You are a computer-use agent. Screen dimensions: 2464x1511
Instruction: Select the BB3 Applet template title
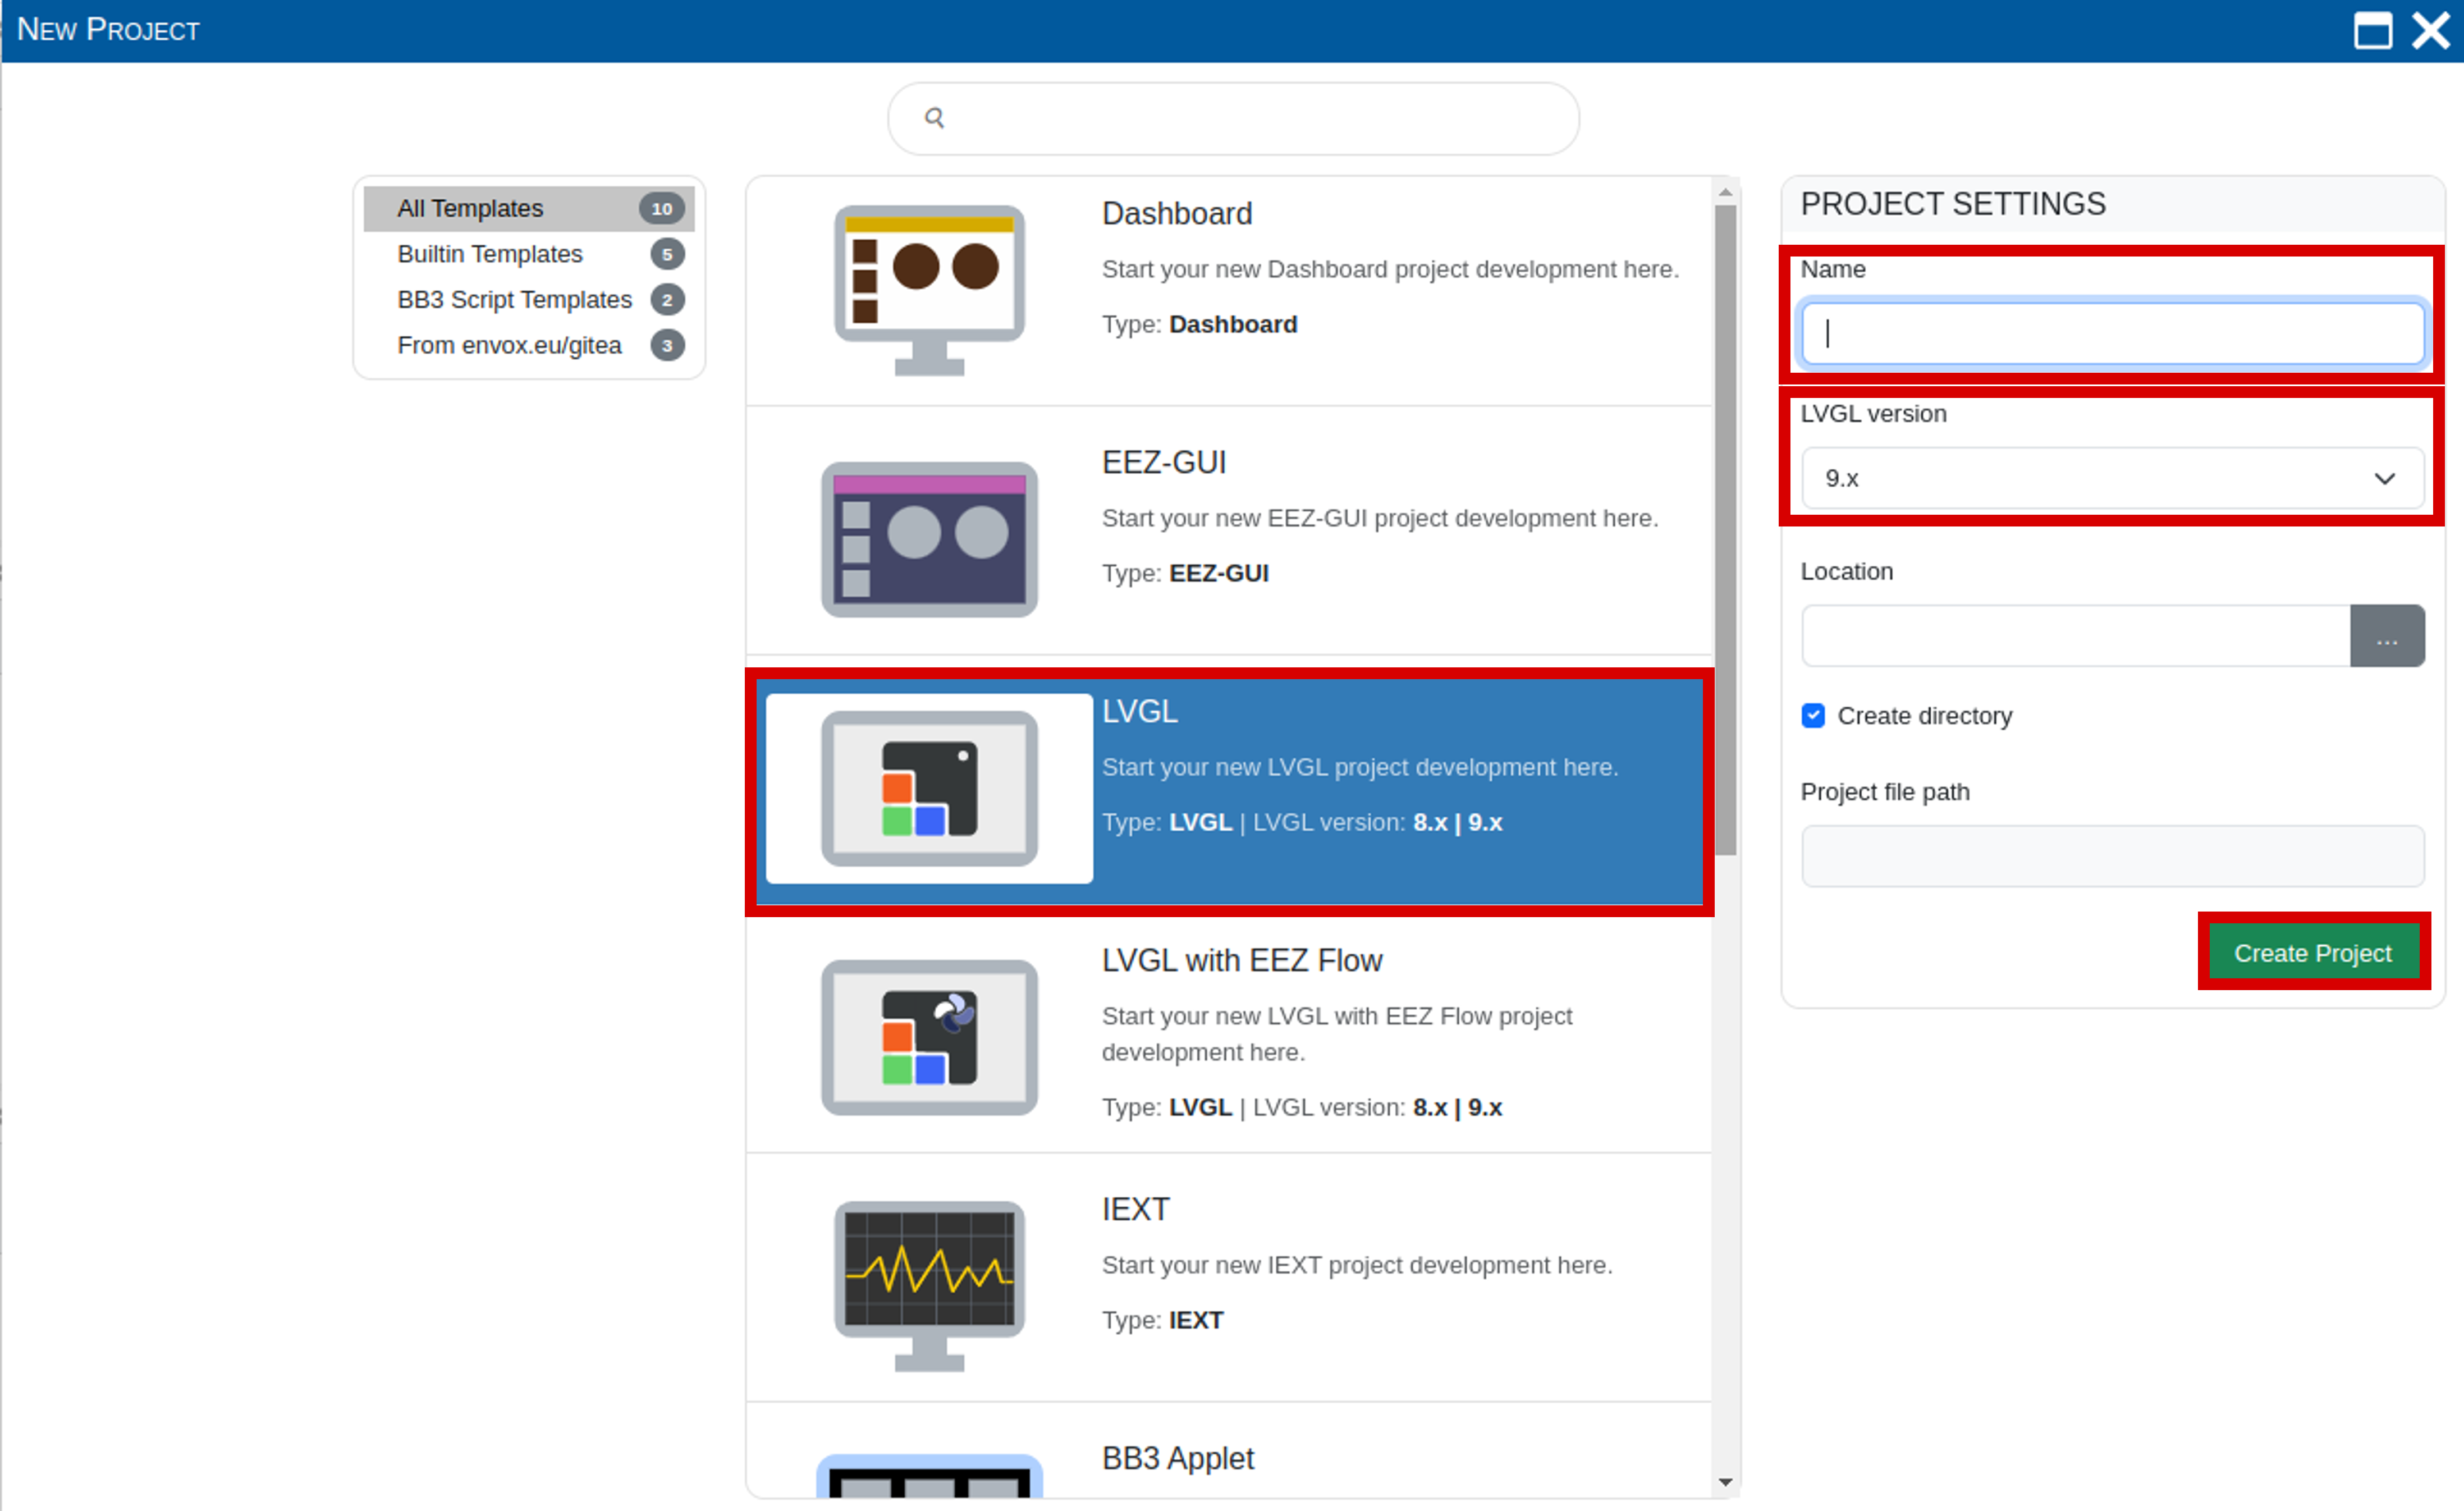click(1178, 1458)
